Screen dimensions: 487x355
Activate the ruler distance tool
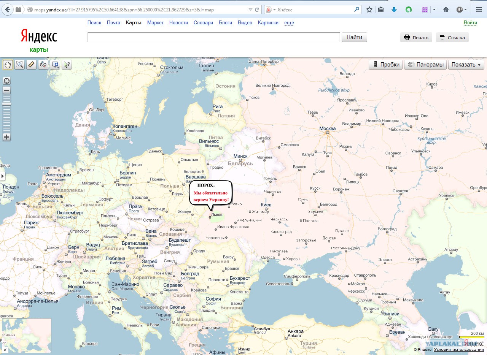click(31, 65)
